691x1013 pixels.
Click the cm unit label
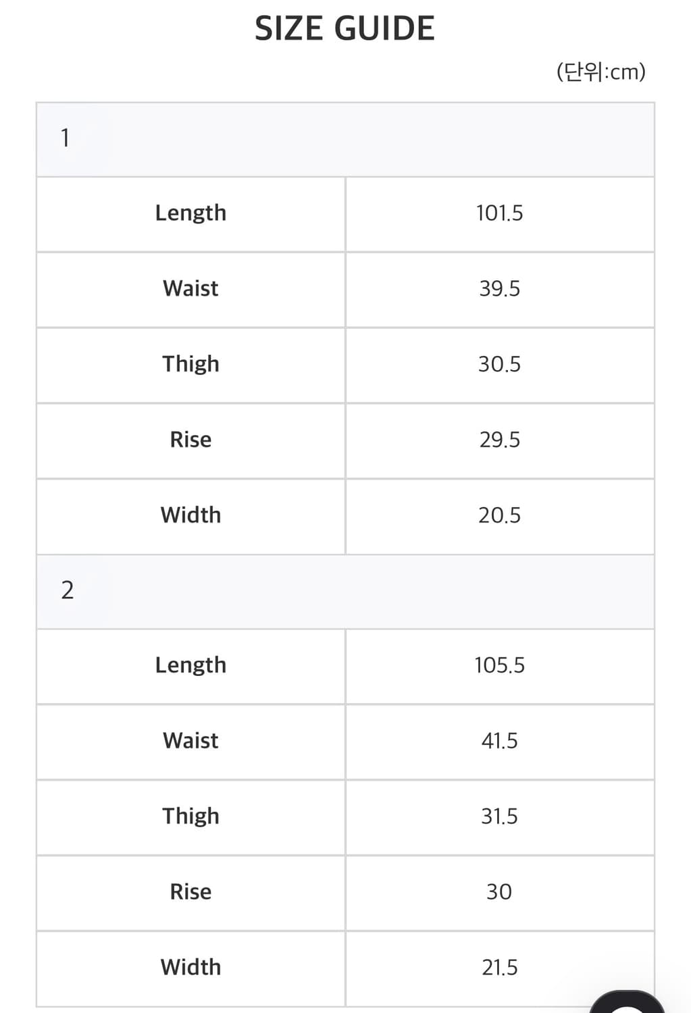600,72
